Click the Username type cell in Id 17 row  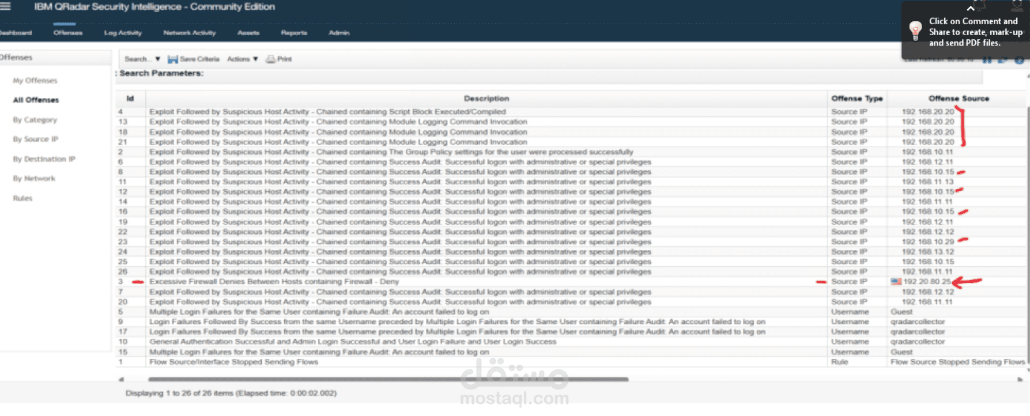tap(850, 332)
